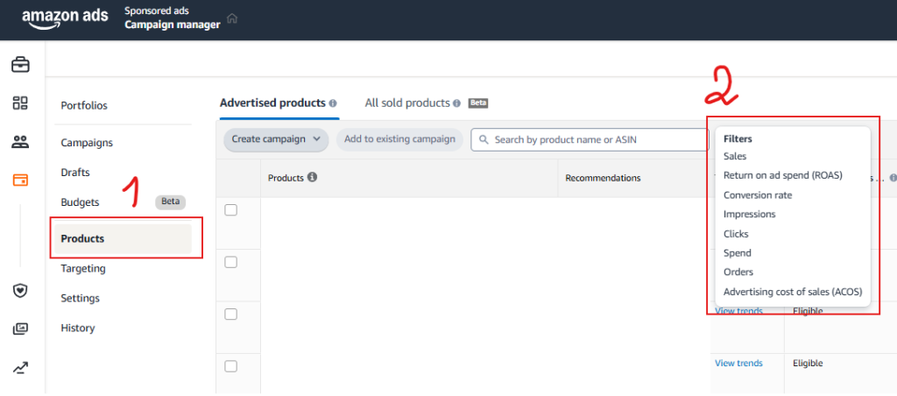
Task: Click View trends link in bottom row
Action: [738, 364]
